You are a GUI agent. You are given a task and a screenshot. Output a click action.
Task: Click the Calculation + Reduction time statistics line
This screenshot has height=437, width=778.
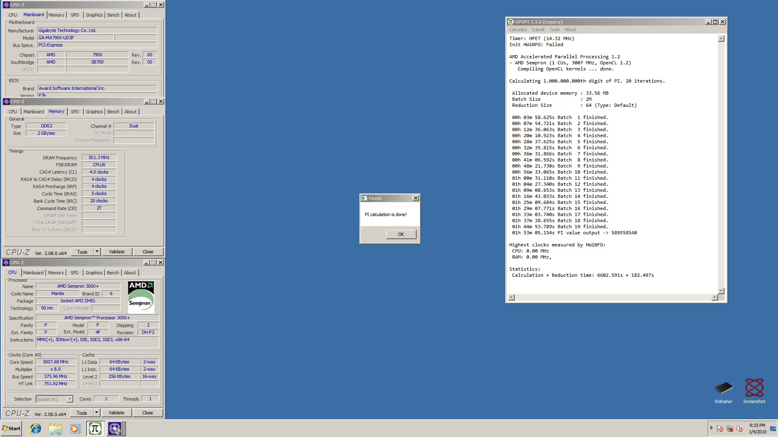click(x=583, y=275)
